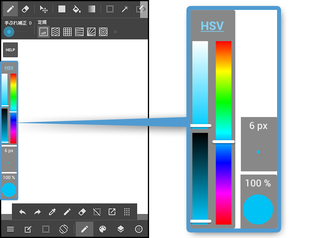Select the gradient tool
The height and width of the screenshot is (238, 318).
92,9
